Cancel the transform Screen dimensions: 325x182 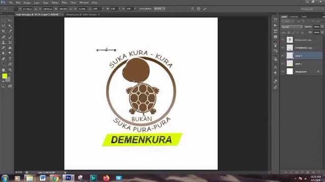[x=199, y=9]
